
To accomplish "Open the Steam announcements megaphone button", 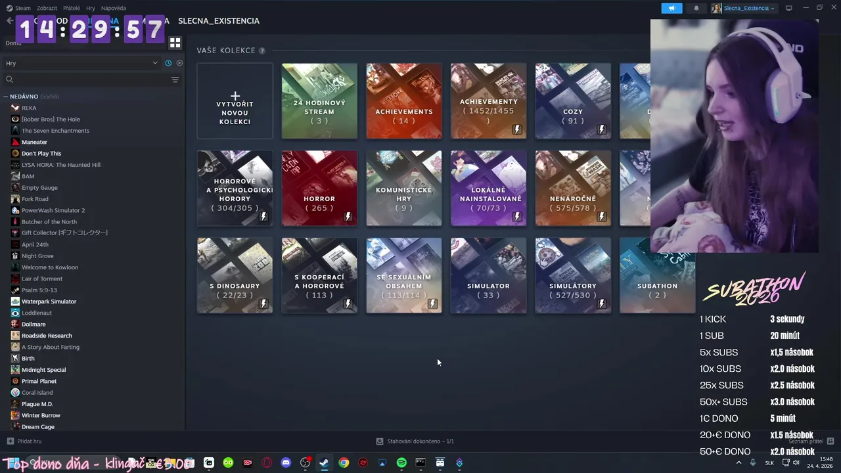I will coord(671,8).
